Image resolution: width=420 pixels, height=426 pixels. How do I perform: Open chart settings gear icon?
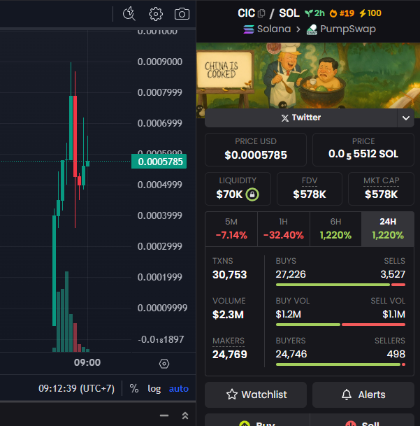click(156, 14)
